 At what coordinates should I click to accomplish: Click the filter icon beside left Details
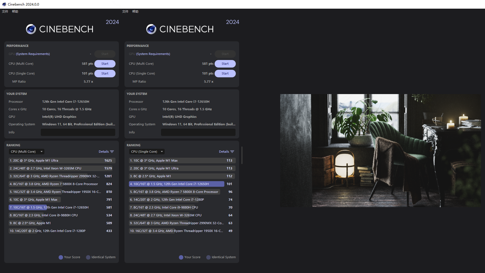[x=112, y=152]
